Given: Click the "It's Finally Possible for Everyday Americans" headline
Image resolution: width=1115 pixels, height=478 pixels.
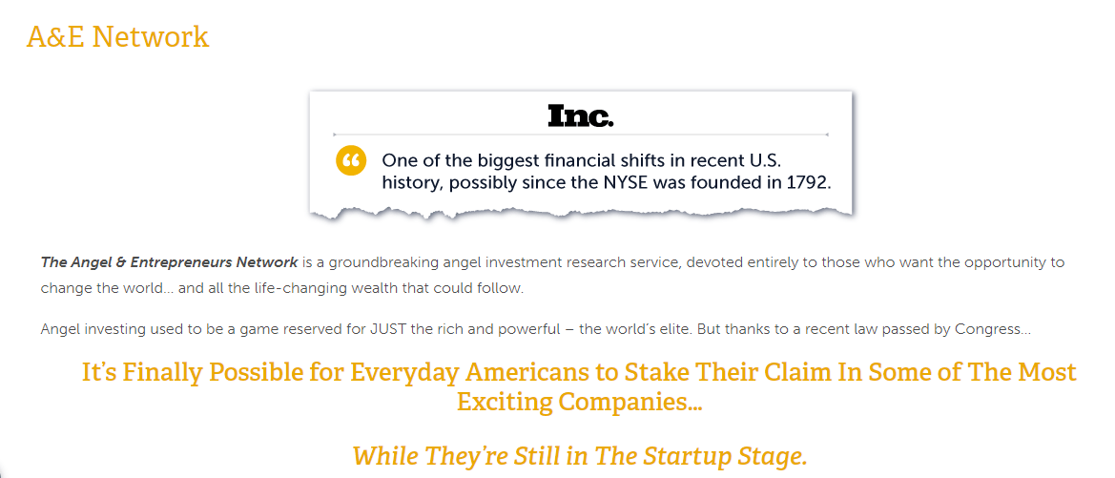Looking at the screenshot, I should (578, 371).
